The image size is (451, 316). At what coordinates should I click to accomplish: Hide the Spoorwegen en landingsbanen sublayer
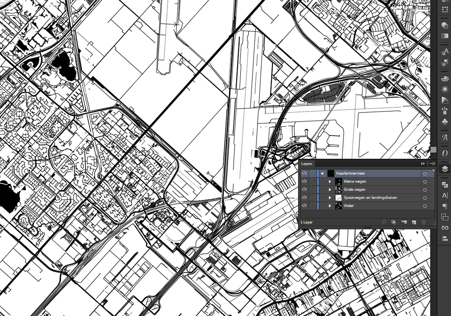tap(304, 198)
